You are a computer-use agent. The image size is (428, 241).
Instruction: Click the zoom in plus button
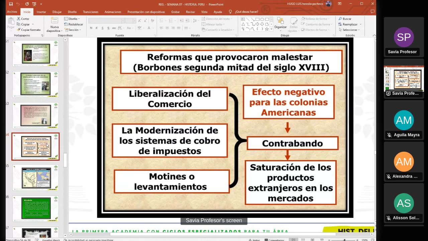click(x=357, y=240)
